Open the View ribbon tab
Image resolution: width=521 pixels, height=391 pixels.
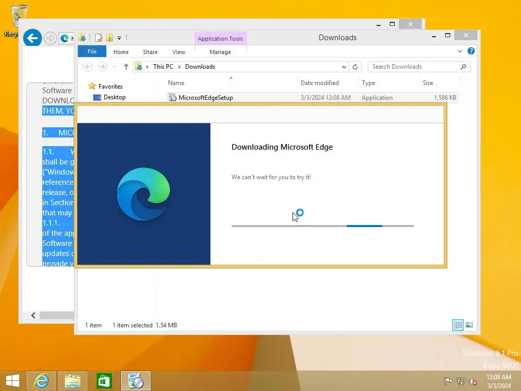click(x=179, y=52)
